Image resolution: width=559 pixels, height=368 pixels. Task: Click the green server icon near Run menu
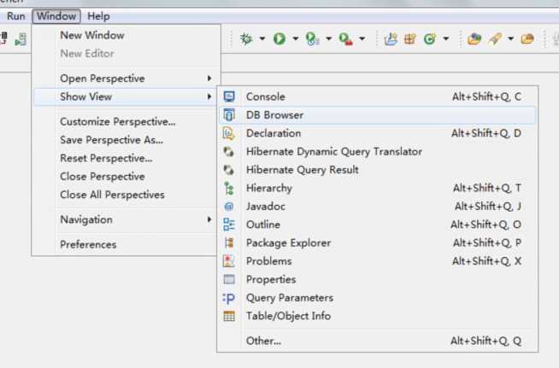(21, 38)
